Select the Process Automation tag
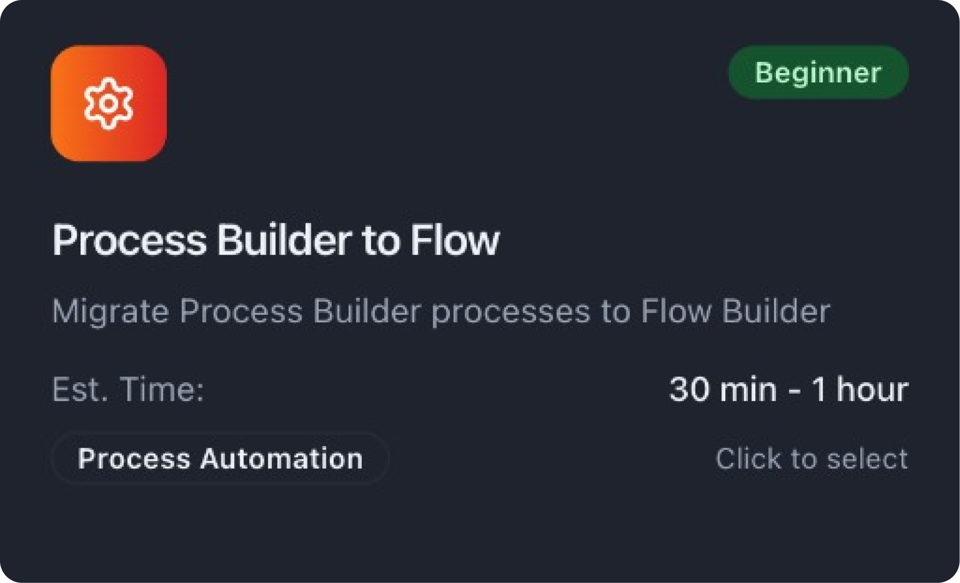Screen dimensions: 960x583 point(220,458)
